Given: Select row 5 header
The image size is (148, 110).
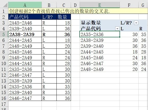Looking at the screenshot, I should click(x=4, y=34).
